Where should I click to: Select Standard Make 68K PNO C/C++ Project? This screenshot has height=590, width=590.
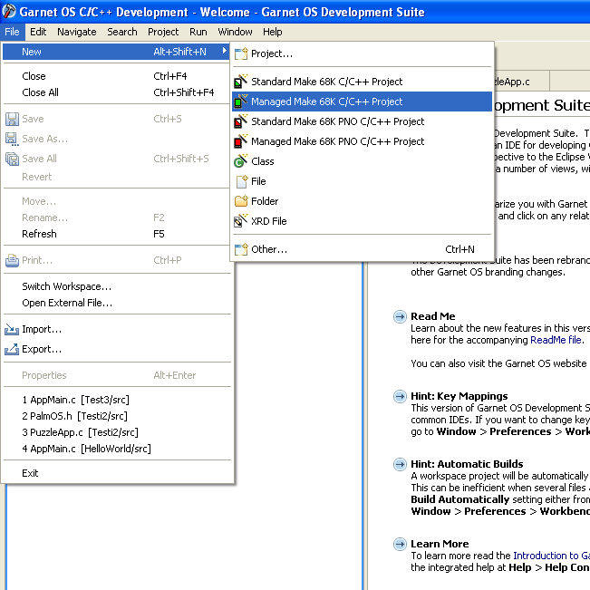(362, 121)
